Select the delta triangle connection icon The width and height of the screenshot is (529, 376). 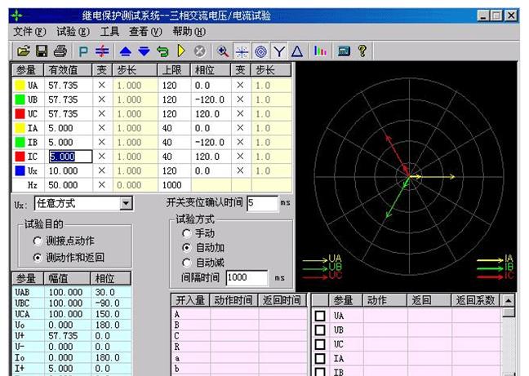pos(297,51)
